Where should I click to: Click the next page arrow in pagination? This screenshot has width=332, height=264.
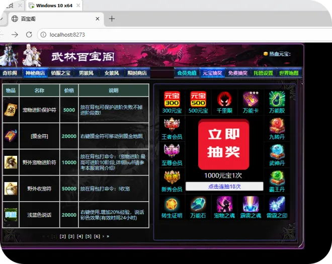[x=103, y=236]
